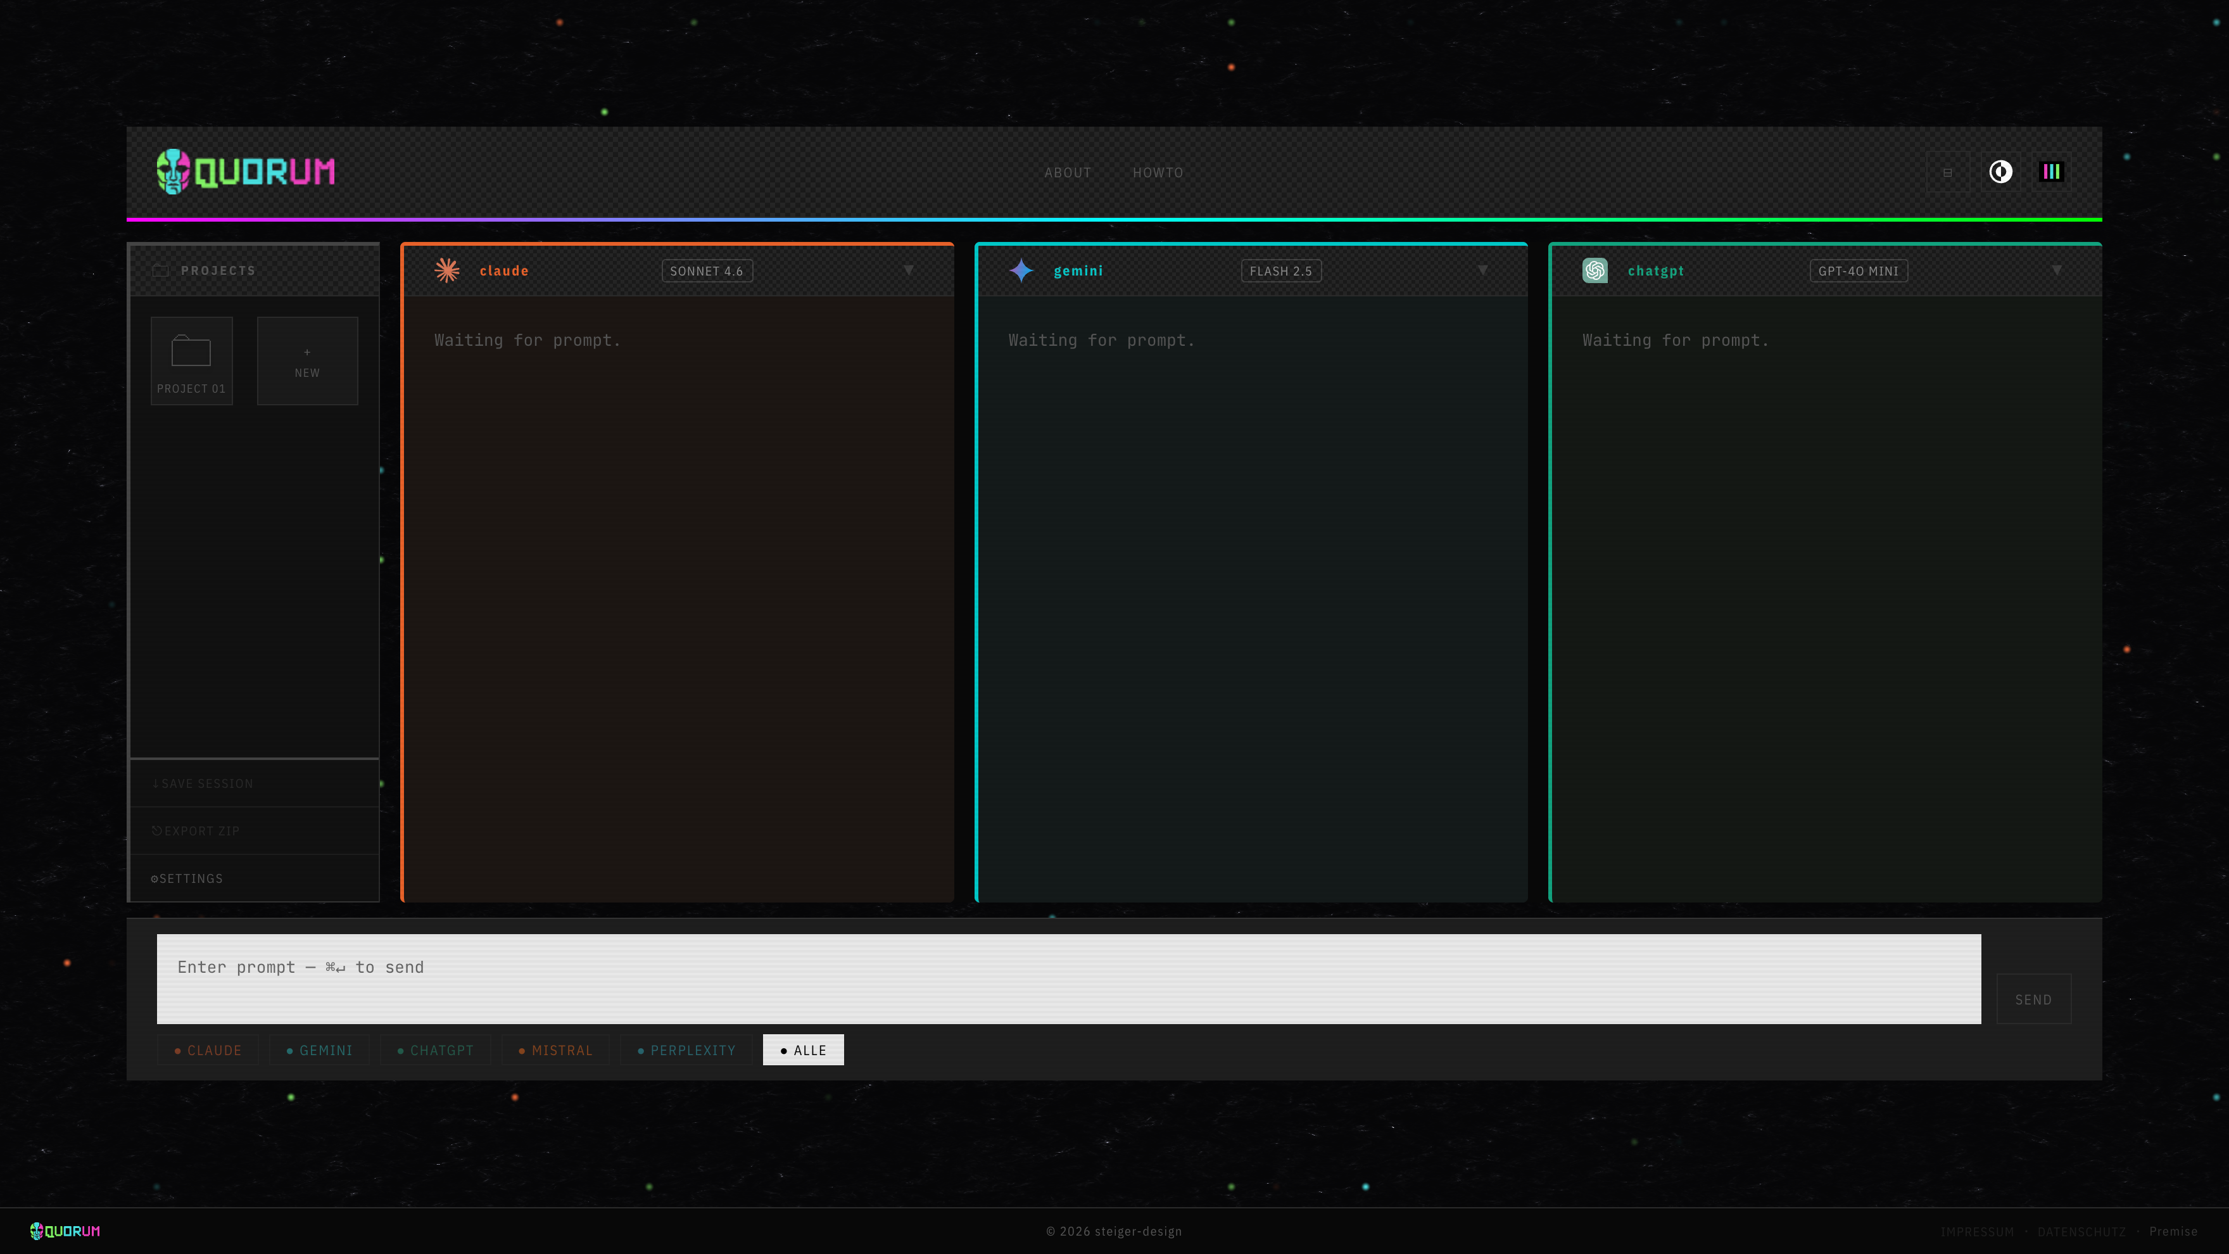Click the three colored bars columns icon
Image resolution: width=2229 pixels, height=1254 pixels.
tap(2052, 172)
